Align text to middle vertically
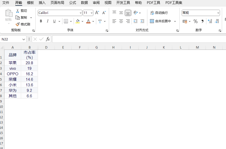 [121, 13]
